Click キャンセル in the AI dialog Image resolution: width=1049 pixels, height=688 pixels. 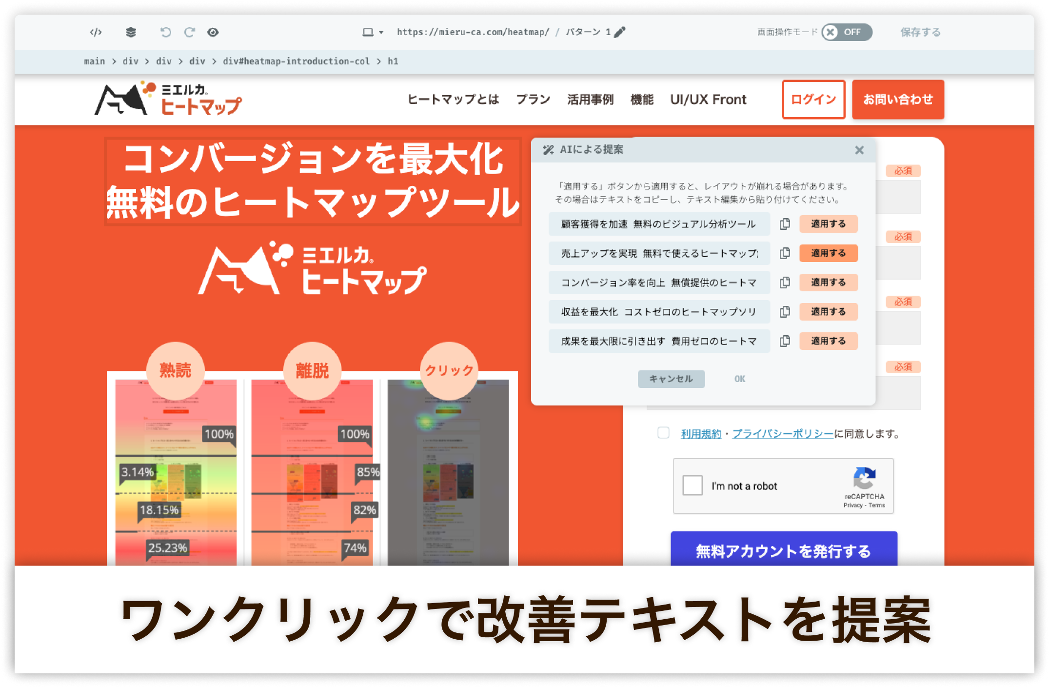[x=671, y=379]
